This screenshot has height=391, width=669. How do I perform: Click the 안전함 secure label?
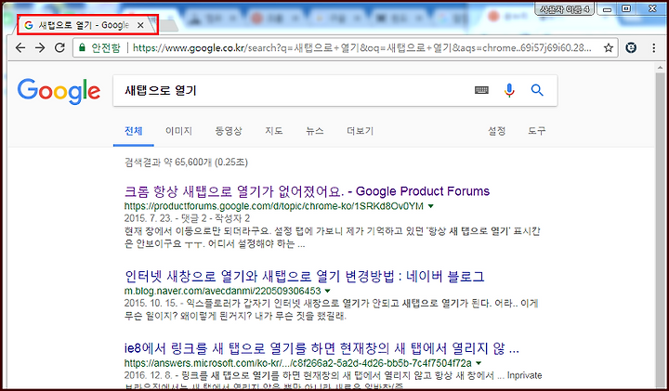[x=106, y=47]
